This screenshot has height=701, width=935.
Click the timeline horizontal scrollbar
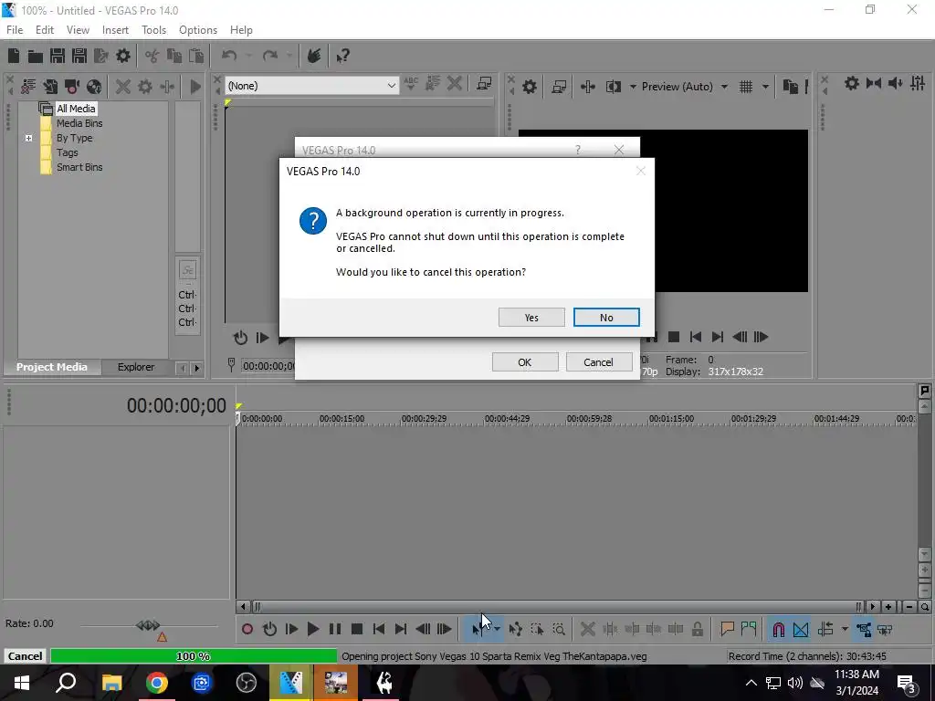tap(557, 607)
